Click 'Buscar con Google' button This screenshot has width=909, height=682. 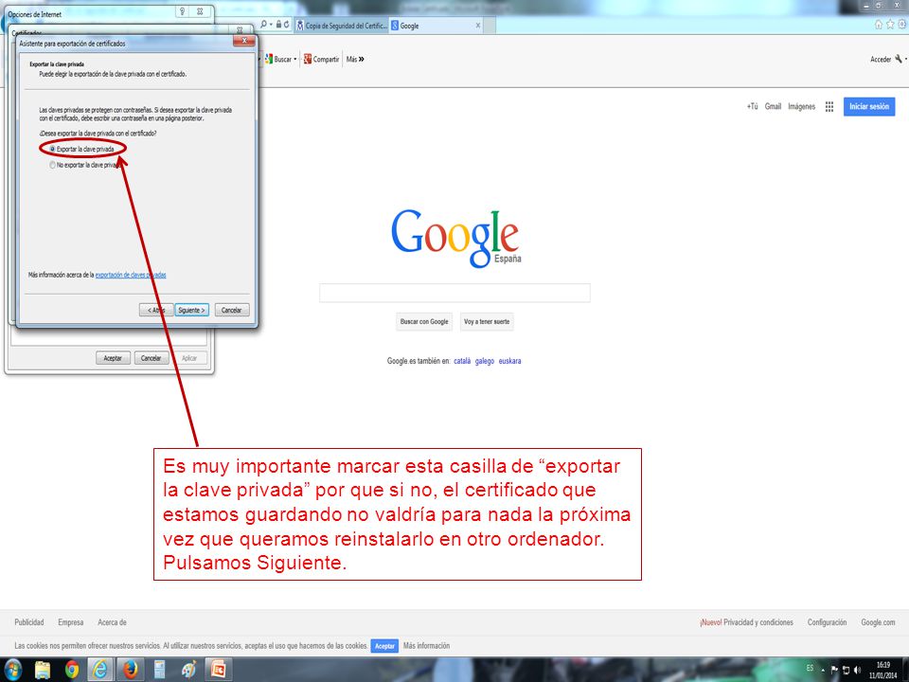click(x=424, y=322)
